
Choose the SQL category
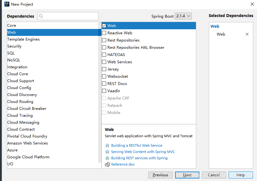coord(53,53)
